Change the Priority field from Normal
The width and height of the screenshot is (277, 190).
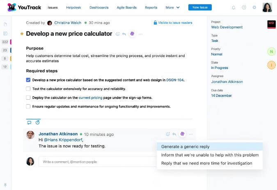(217, 54)
